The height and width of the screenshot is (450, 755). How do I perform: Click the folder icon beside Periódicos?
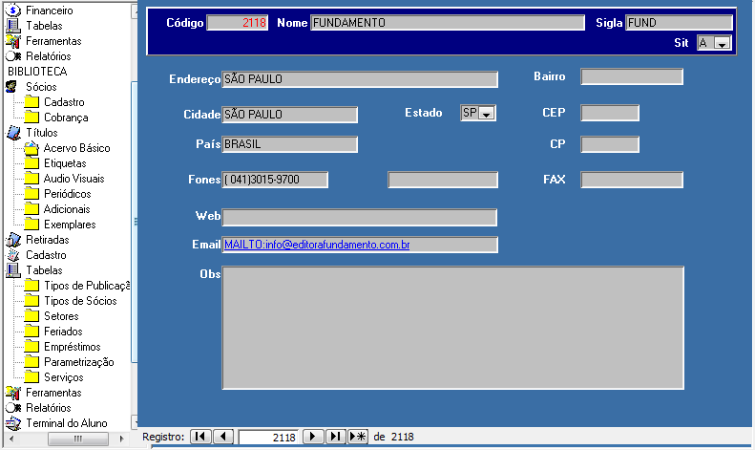31,194
